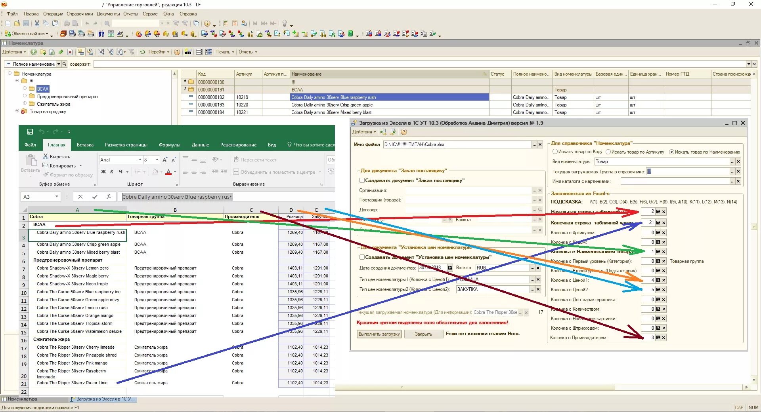Click the Add new group folder icon
This screenshot has width=761, height=412.
(x=43, y=52)
